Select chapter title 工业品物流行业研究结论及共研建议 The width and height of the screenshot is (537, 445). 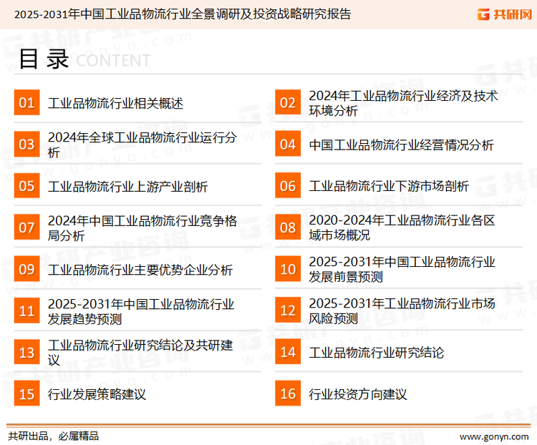click(x=140, y=353)
